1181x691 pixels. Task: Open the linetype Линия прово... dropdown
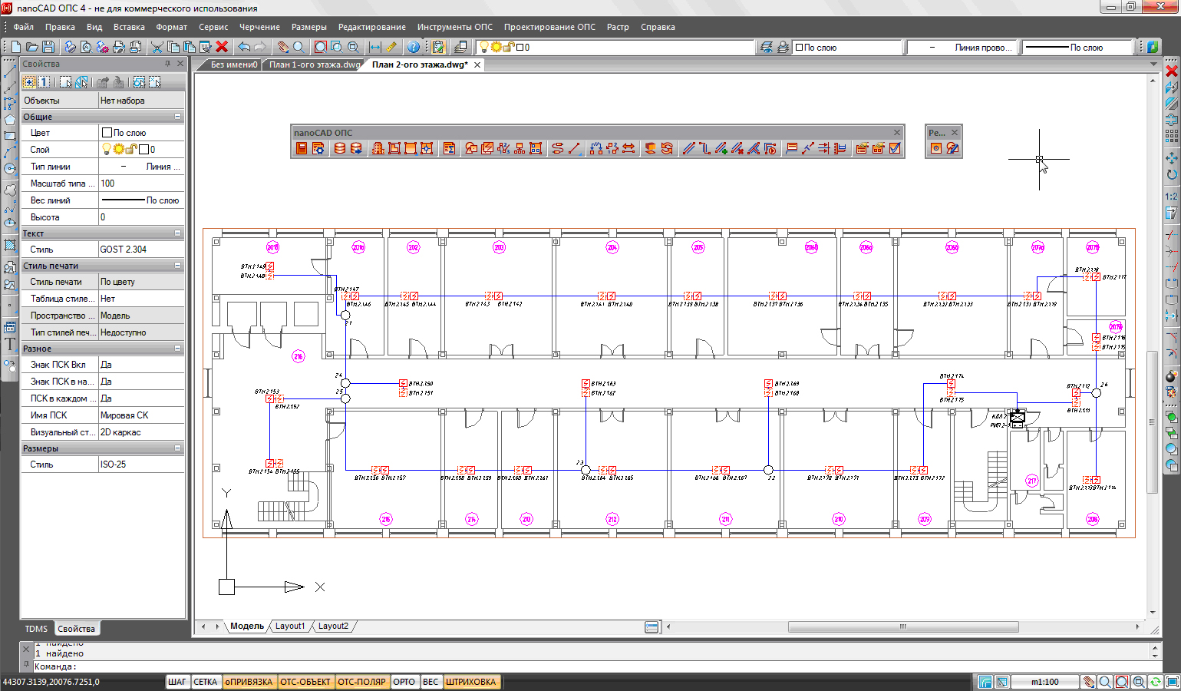point(962,47)
